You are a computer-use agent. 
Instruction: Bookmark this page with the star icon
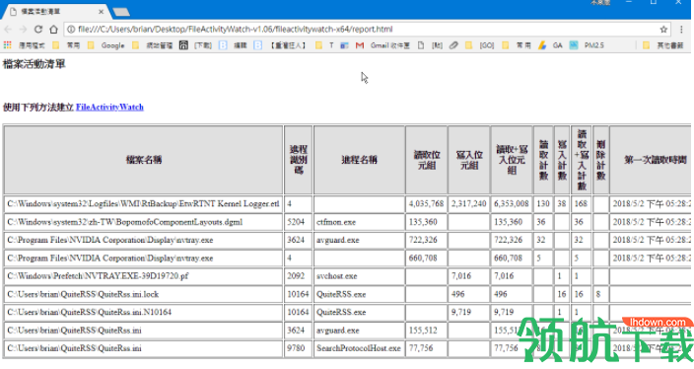(663, 30)
